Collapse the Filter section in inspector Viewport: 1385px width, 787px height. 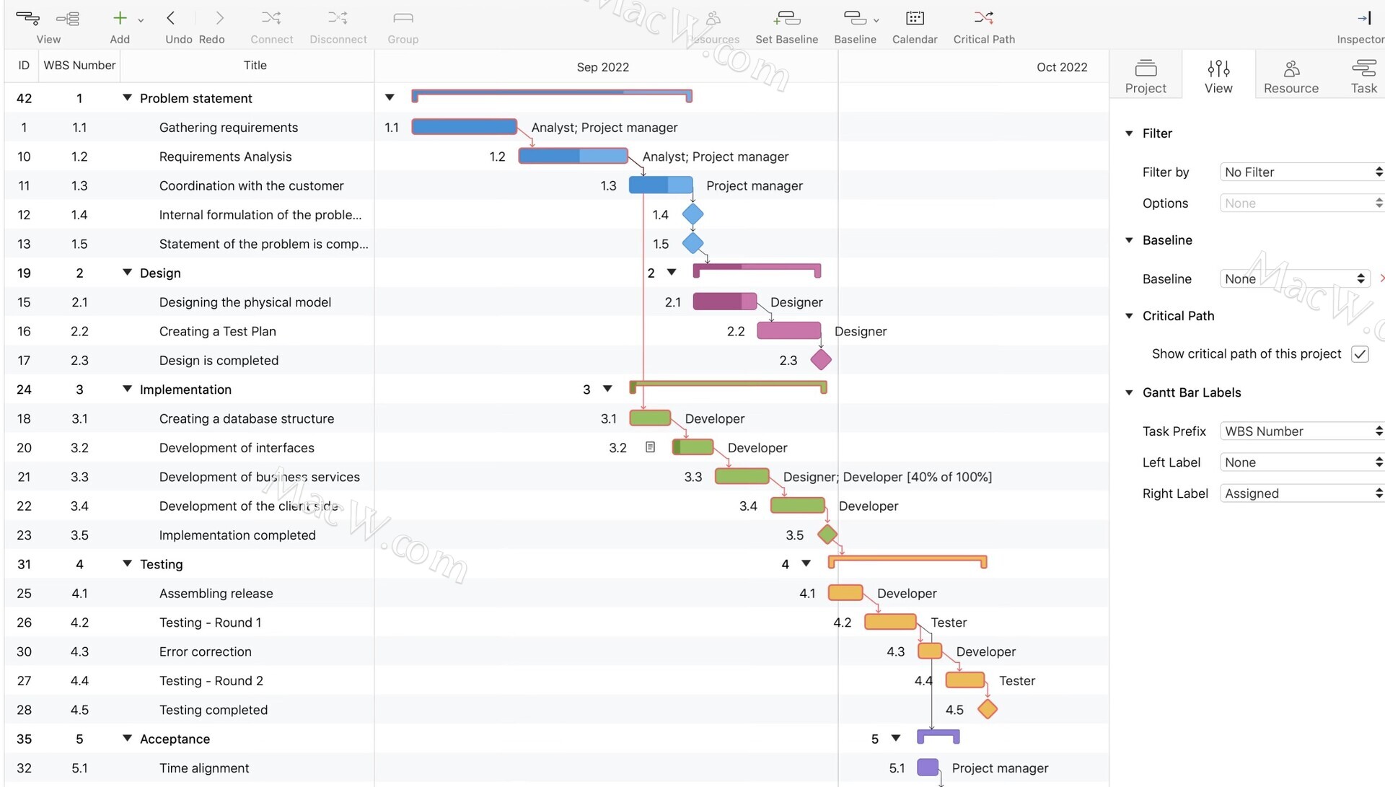(x=1129, y=133)
